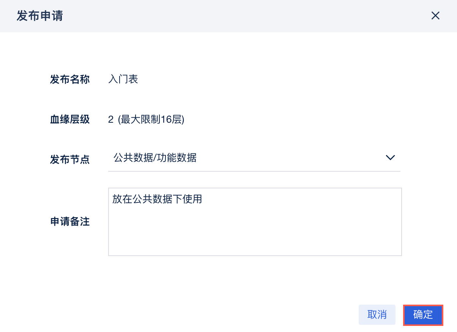Close the 发布申请 dialog with X
Viewport: 457px width, 332px height.
pos(435,16)
